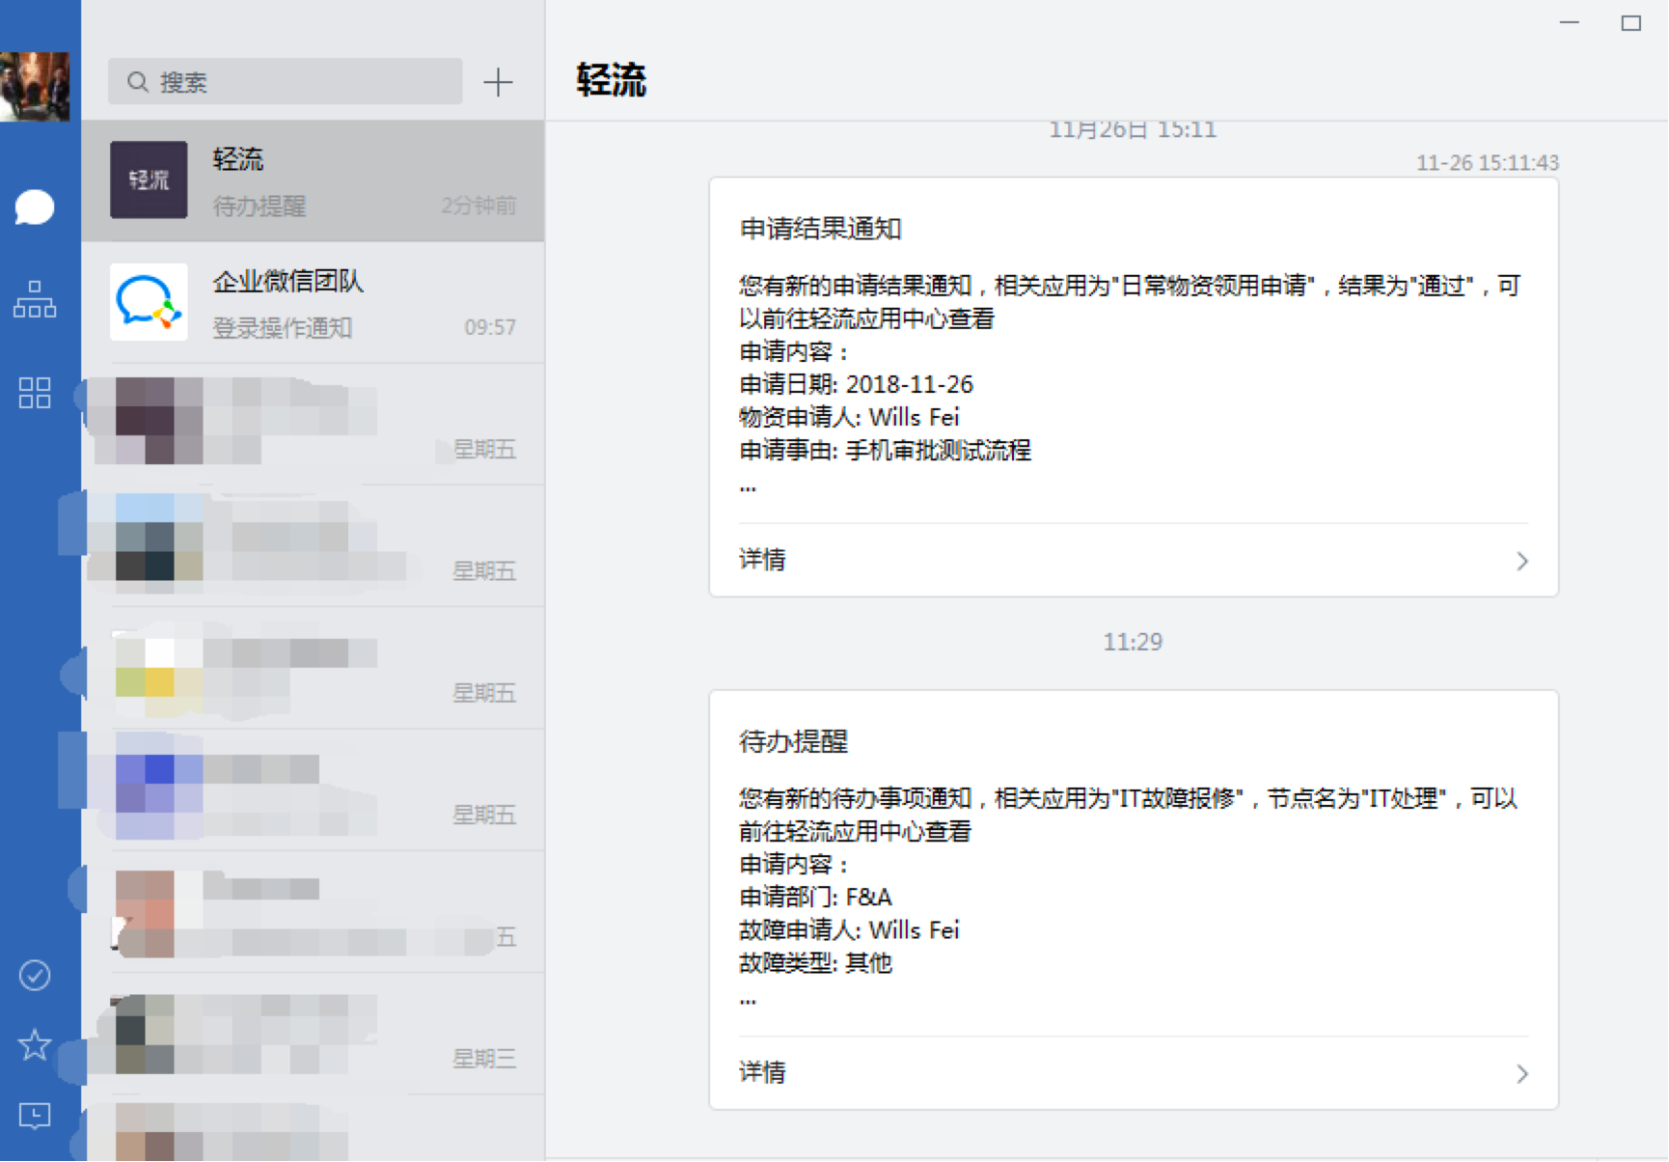Click the 故障申请人: Wills Fei line
Screen dimensions: 1669x1162
(849, 929)
